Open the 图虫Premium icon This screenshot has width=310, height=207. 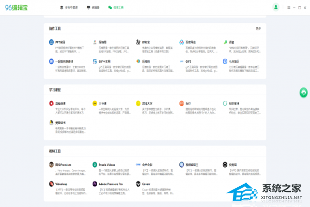click(x=51, y=165)
